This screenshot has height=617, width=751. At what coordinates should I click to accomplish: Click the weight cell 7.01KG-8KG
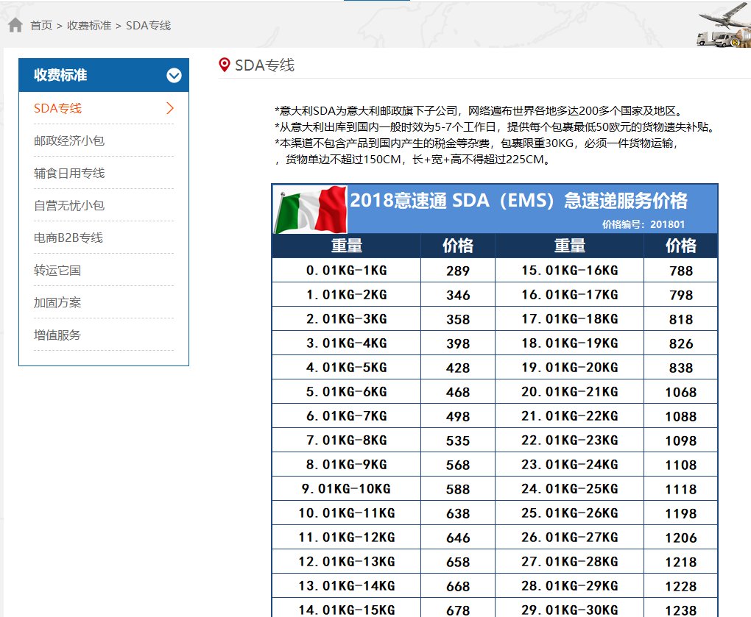(347, 440)
